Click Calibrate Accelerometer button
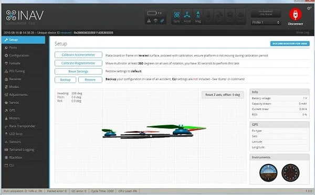The image size is (315, 195). (x=78, y=55)
